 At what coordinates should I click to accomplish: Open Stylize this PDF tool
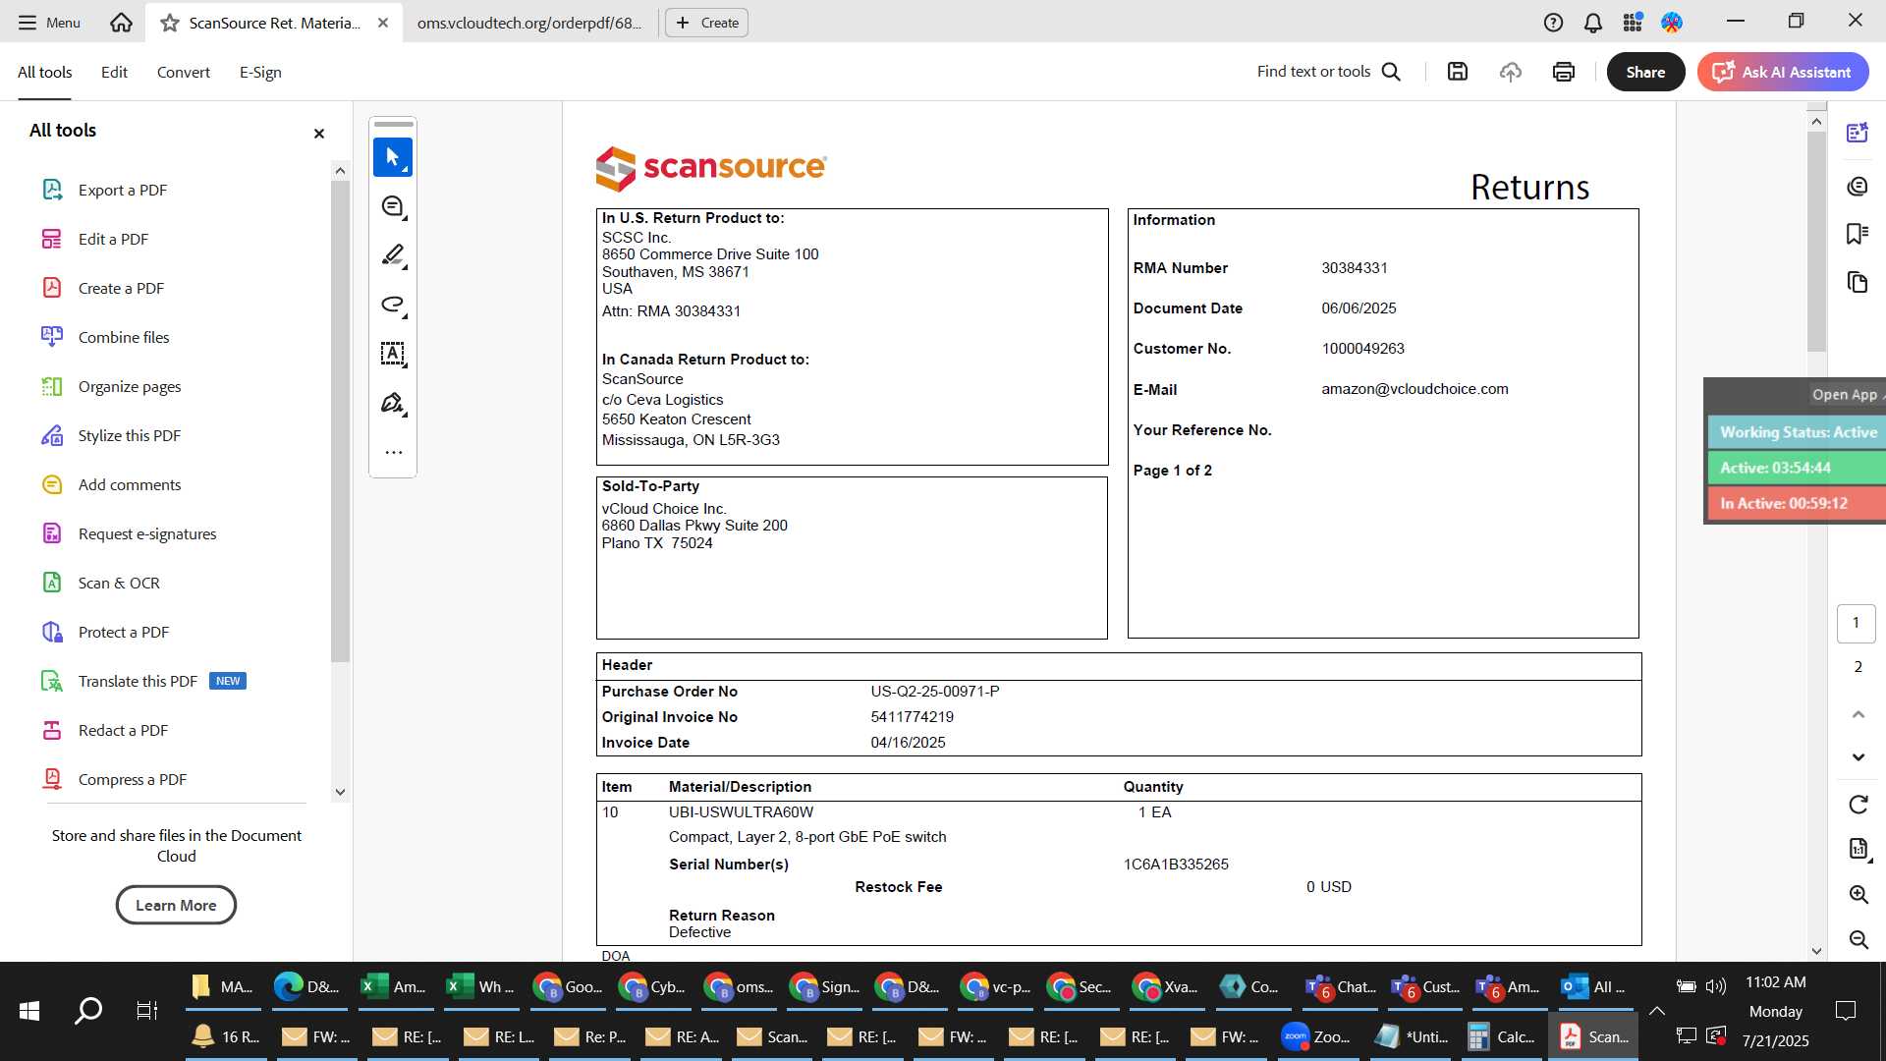pos(130,435)
